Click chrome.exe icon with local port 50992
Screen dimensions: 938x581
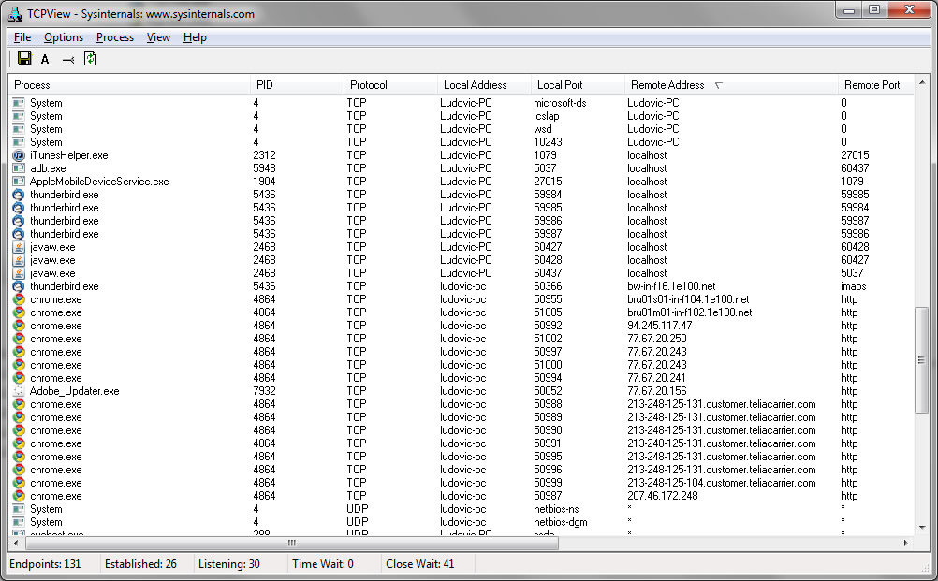click(x=19, y=326)
